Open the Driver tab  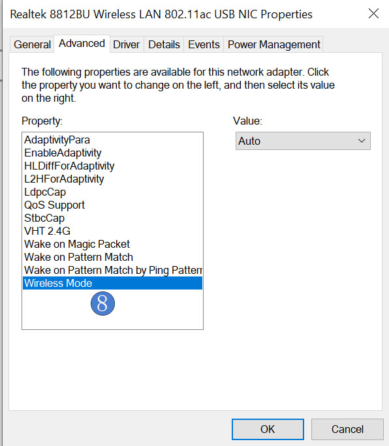coord(126,44)
